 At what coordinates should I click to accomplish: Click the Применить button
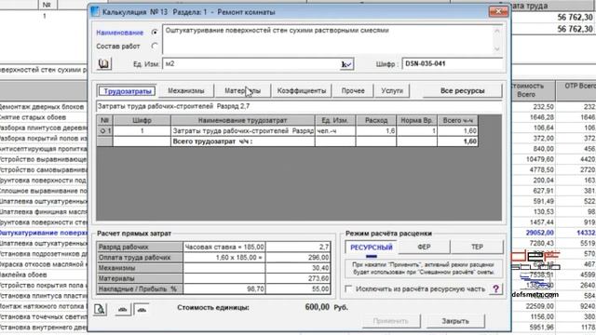pos(391,321)
